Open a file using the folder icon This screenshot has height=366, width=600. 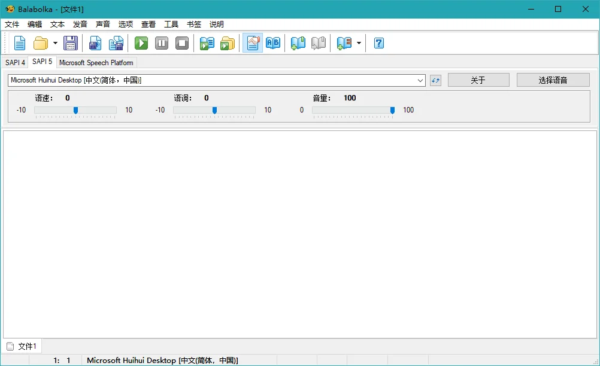(41, 43)
